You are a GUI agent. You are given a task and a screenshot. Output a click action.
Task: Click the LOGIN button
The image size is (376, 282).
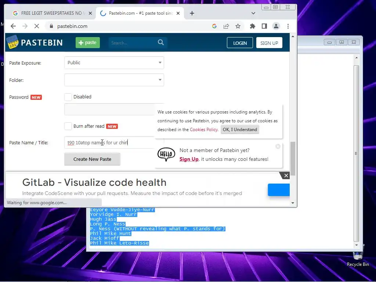click(240, 43)
